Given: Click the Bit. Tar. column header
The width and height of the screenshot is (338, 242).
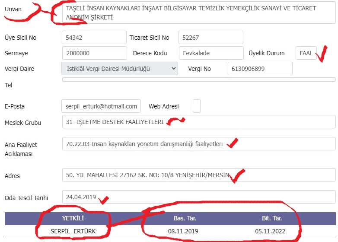Looking at the screenshot, I should (272, 218).
